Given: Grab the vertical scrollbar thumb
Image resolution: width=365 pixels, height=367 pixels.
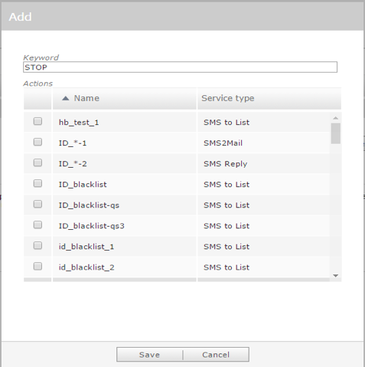Looking at the screenshot, I should (x=335, y=133).
